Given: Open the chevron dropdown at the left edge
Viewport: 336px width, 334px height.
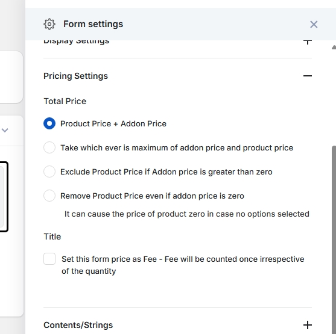Looking at the screenshot, I should click(5, 130).
